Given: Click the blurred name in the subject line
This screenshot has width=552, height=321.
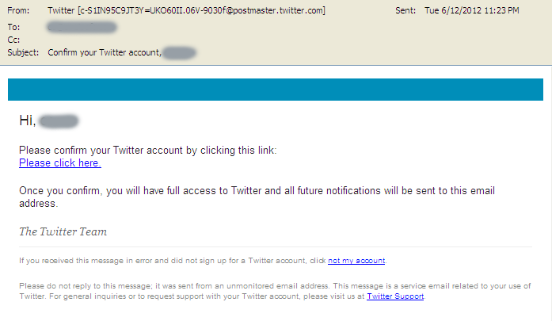Looking at the screenshot, I should point(179,53).
